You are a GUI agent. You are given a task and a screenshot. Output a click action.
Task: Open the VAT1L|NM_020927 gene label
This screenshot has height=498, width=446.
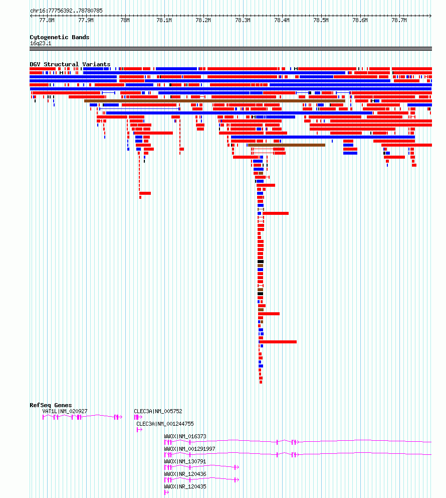point(65,411)
